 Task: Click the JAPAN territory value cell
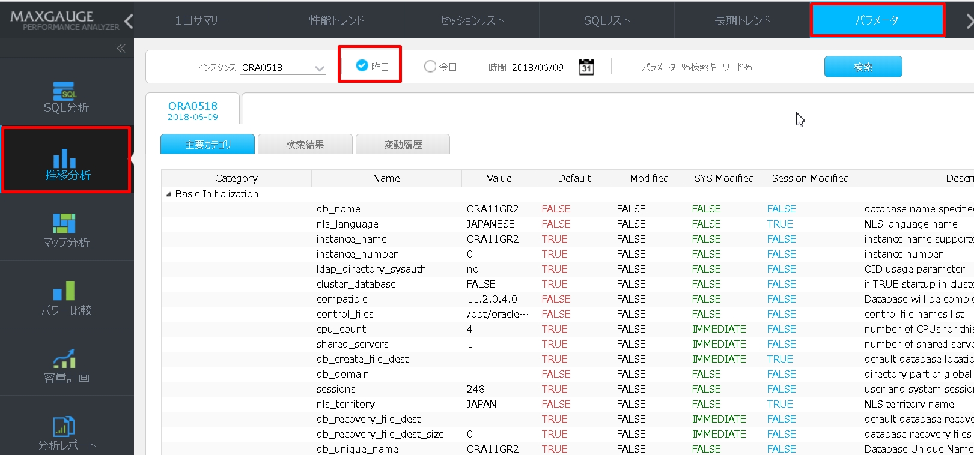pyautogui.click(x=482, y=404)
